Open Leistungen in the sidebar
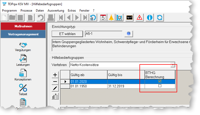Viewport: 200px width, 115px height. pyautogui.click(x=23, y=60)
